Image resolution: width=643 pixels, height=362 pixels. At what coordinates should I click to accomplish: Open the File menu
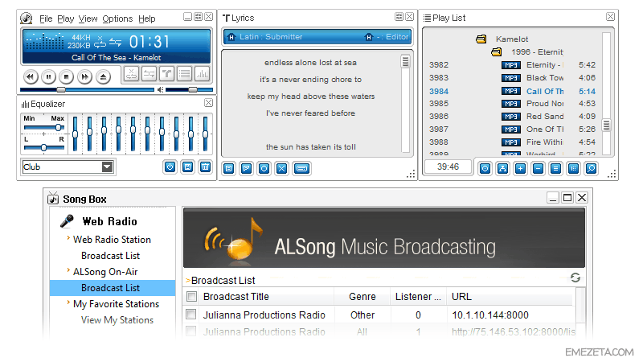46,19
